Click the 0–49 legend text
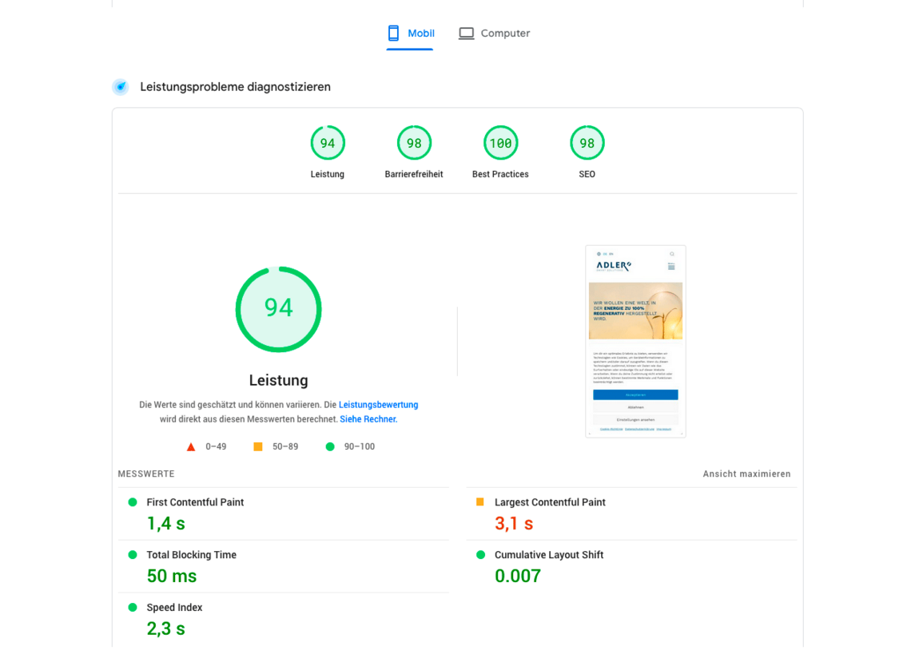The height and width of the screenshot is (670, 919). pos(217,447)
